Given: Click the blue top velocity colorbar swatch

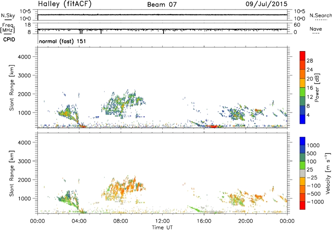Looking at the screenshot, I should pos(303,141).
